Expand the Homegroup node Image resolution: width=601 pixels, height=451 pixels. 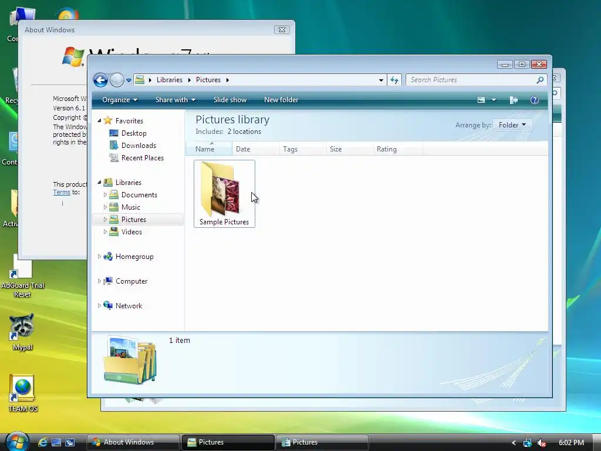coord(99,256)
